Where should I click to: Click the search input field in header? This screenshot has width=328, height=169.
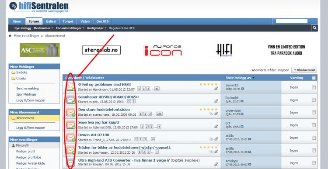click(292, 21)
